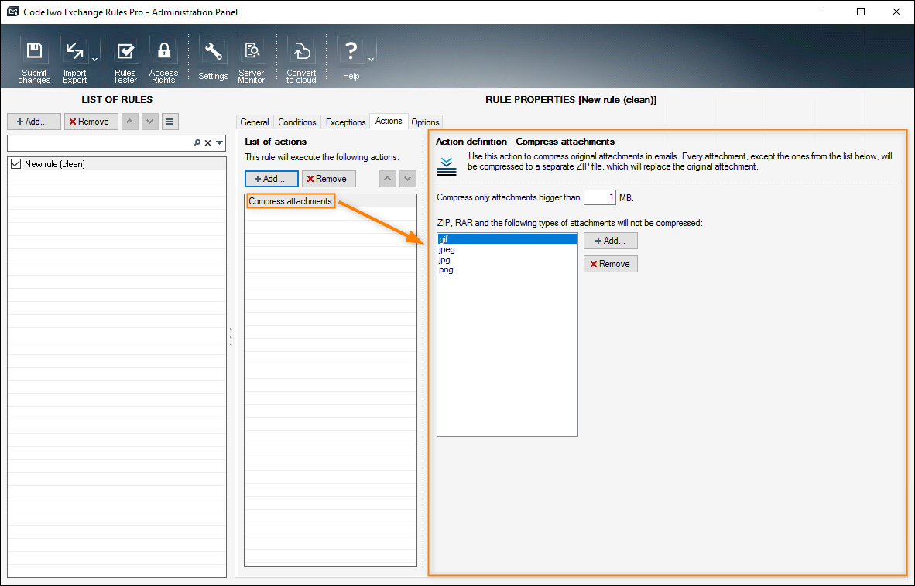The image size is (915, 586).
Task: Move rule up in list of rules
Action: (x=129, y=122)
